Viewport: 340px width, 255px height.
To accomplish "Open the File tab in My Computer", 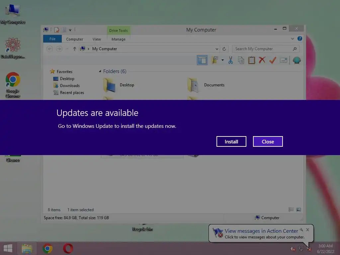I will (x=52, y=39).
